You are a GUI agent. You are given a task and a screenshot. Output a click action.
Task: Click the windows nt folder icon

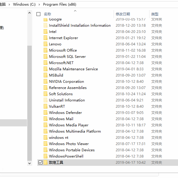coord(45,138)
